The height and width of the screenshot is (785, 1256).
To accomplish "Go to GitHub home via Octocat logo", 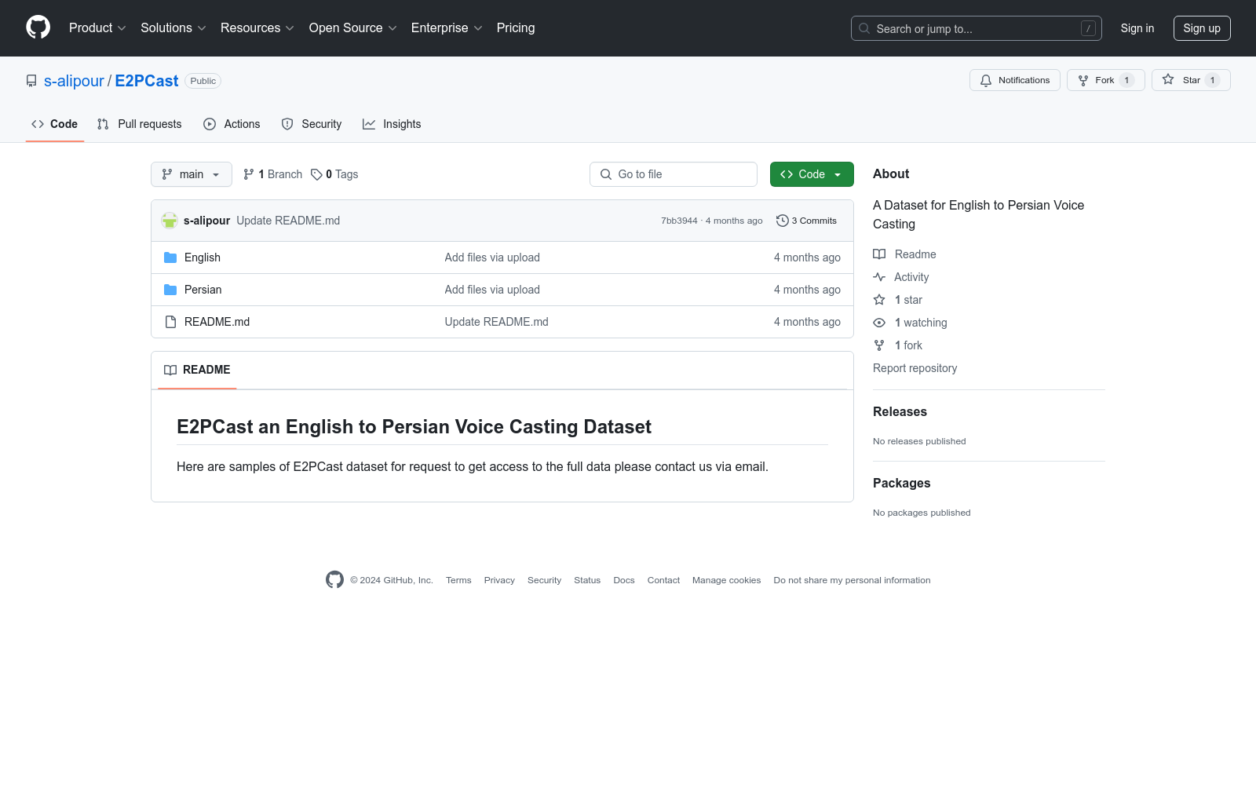I will [x=38, y=27].
